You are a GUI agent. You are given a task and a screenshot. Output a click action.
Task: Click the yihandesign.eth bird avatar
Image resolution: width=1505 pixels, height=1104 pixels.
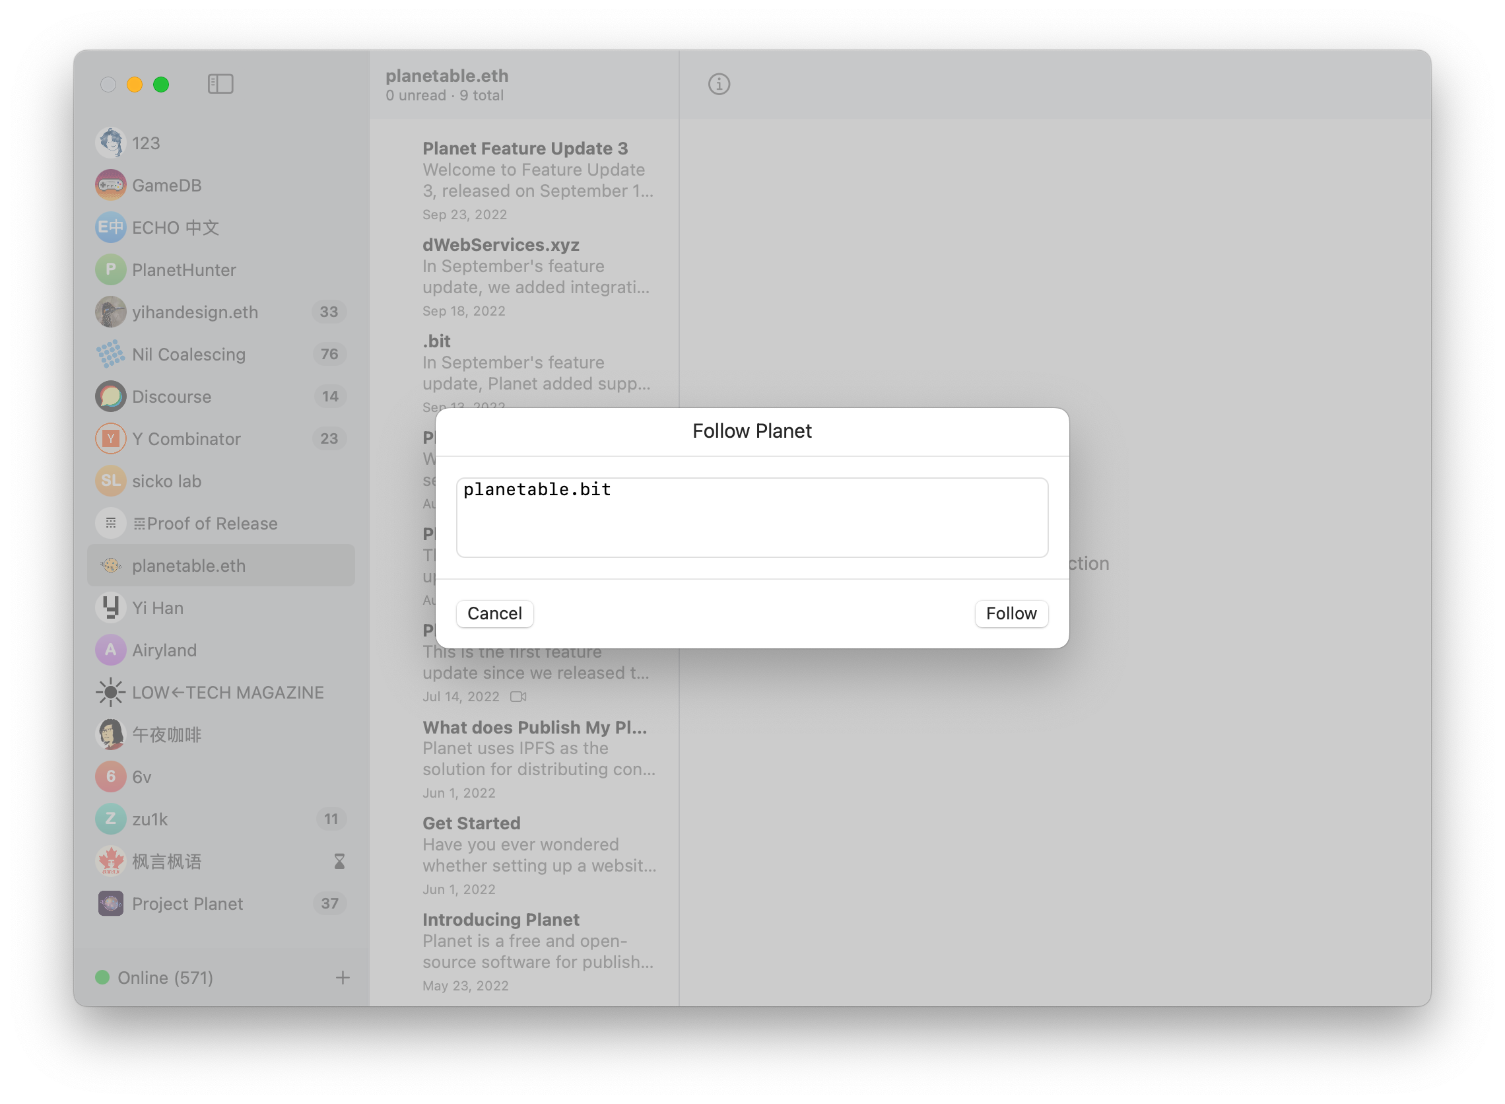point(111,312)
